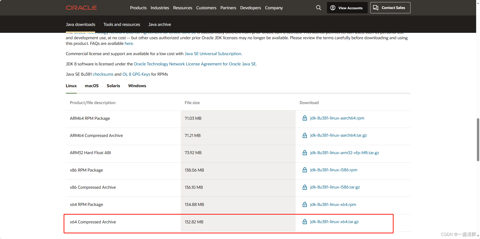Click the 'Download' column header
Screen dimensions: 480x239
click(309, 103)
